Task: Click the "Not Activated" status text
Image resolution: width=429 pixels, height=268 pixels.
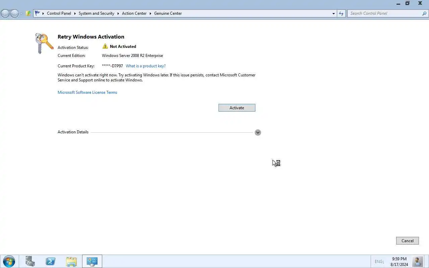Action: click(x=123, y=47)
